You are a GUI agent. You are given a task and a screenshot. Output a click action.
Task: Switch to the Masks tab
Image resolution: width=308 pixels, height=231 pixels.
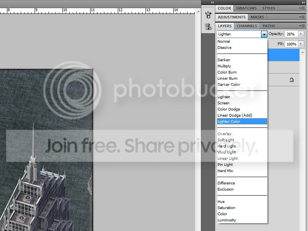(257, 17)
